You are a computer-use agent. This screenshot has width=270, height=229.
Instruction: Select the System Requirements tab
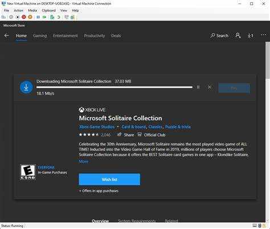tap(137, 221)
